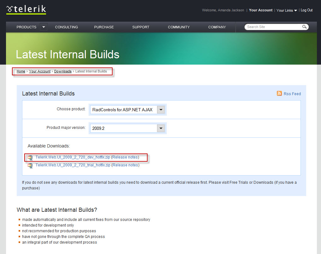Click the 'If you do not see any downloads' note
Viewport: 321px width, 254px height.
coord(159,185)
